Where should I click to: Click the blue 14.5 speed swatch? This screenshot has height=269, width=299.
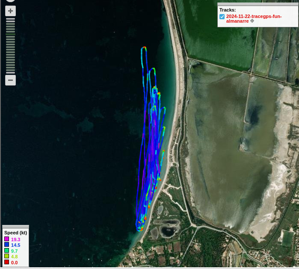click(x=6, y=245)
